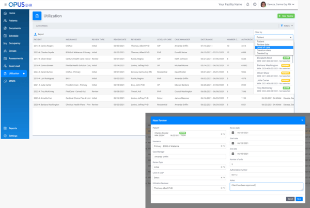This screenshot has width=310, height=208.
Task: Clear the Level of care field with its x icon
Action: tap(222, 177)
